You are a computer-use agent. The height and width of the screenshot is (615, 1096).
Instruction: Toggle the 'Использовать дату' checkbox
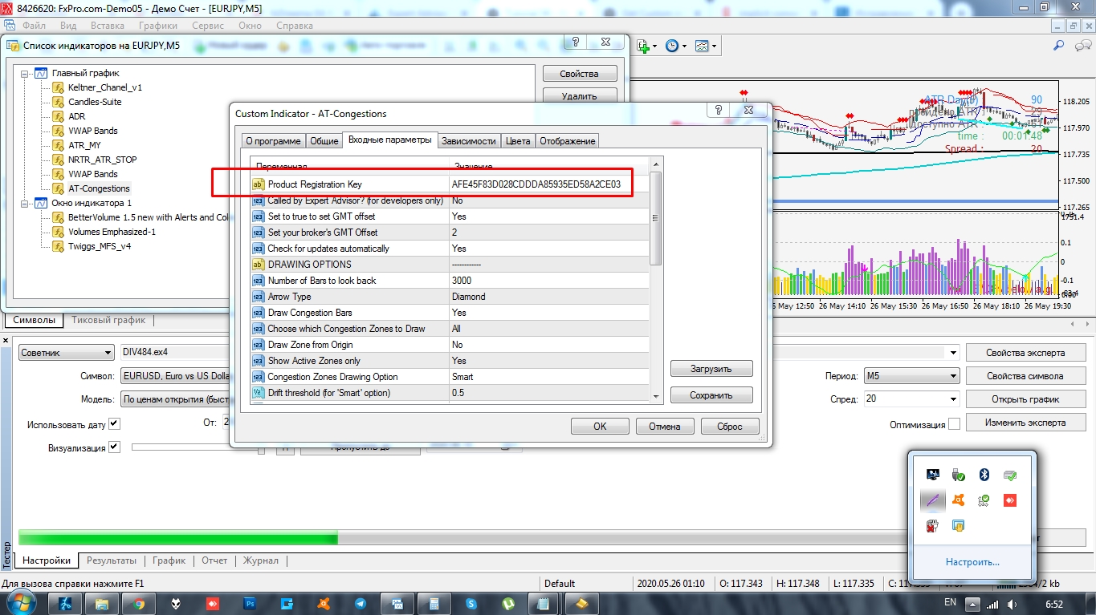pos(114,423)
